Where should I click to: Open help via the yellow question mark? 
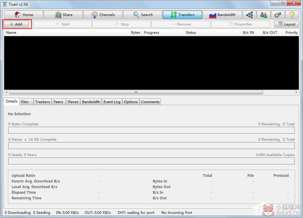(292, 15)
